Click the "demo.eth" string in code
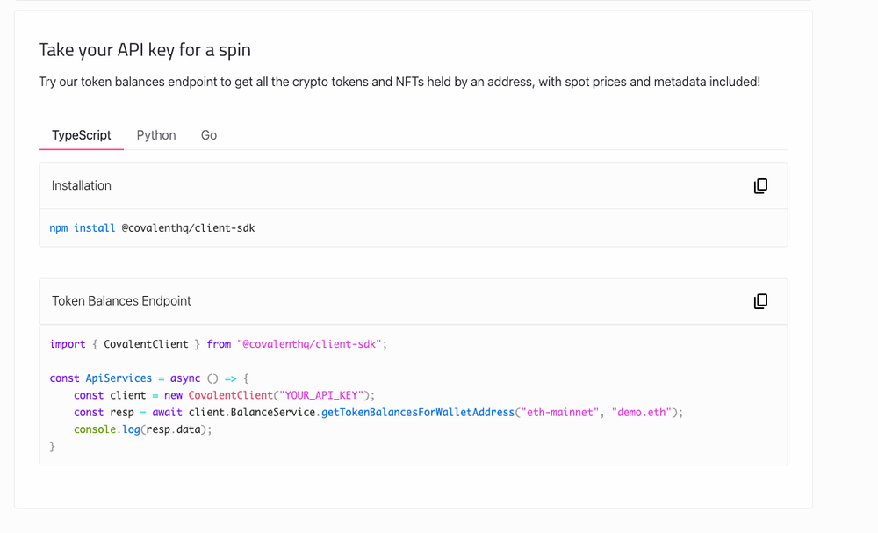This screenshot has height=533, width=878. [641, 412]
